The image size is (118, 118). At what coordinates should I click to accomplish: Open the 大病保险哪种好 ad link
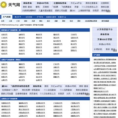[x=29, y=10]
